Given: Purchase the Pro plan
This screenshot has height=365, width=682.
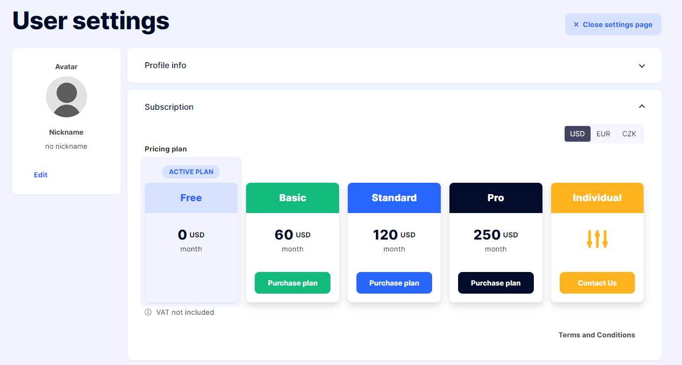Looking at the screenshot, I should coord(496,283).
